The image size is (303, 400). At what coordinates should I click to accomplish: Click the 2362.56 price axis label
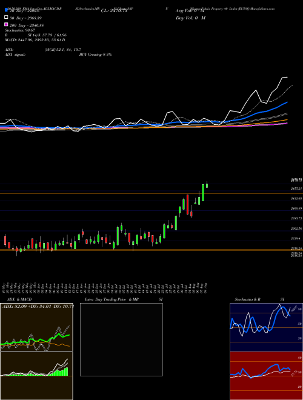pyautogui.click(x=296, y=228)
